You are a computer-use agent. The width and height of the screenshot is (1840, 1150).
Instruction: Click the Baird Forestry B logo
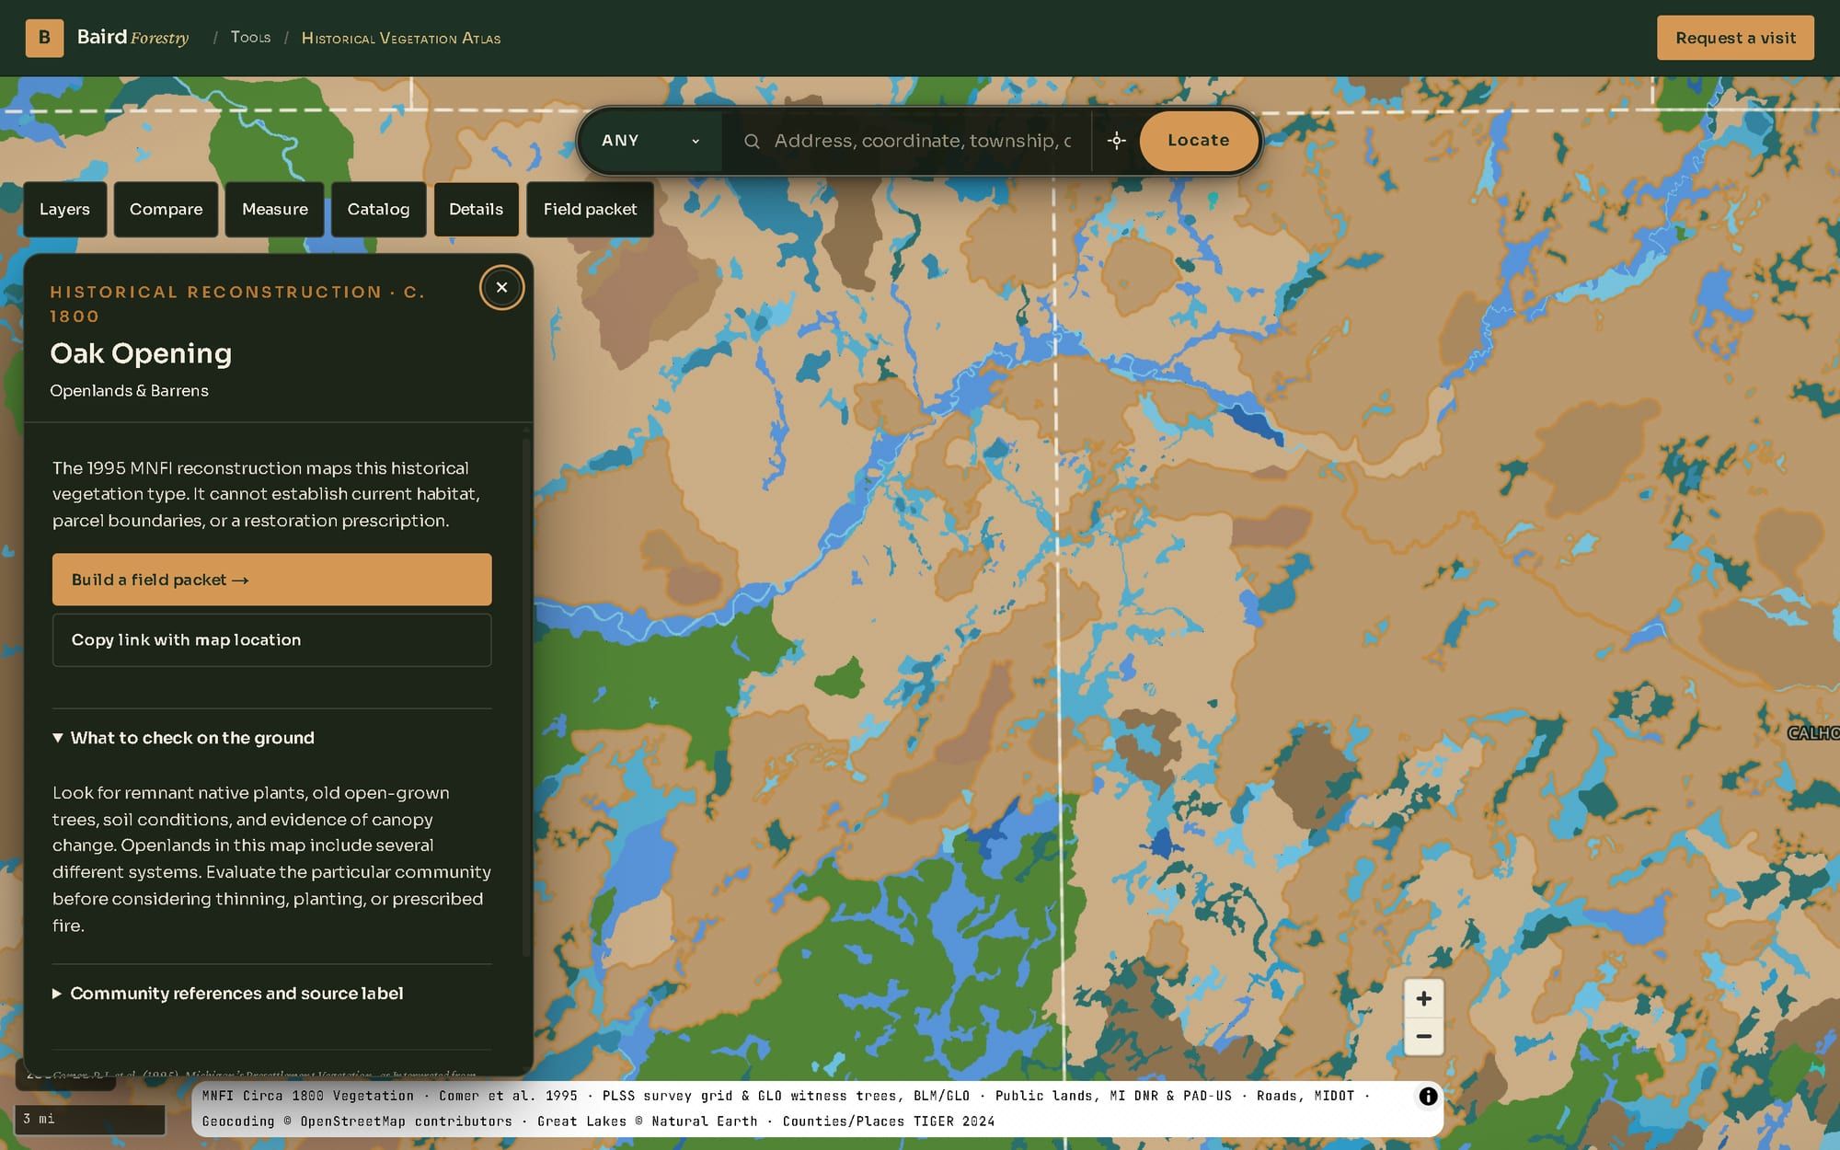click(x=44, y=38)
